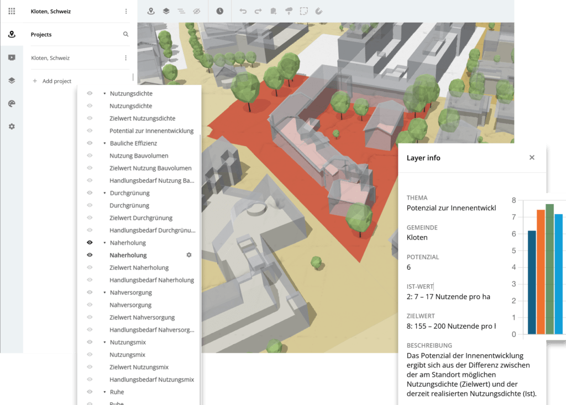
Task: Click the undo arrow in toolbar
Action: 243,11
